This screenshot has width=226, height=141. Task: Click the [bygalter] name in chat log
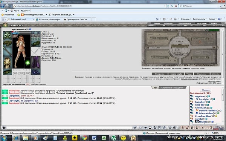click(x=14, y=96)
